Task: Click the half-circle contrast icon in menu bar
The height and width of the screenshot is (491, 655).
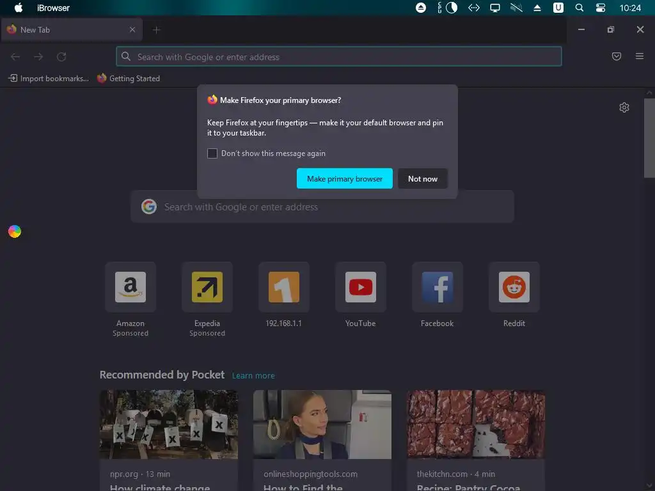Action: coord(451,8)
